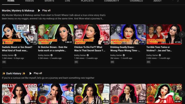This screenshot has width=185, height=104.
Task: Click verified checkmark beside Drinking Deadly Drano channel
Action: tap(124, 55)
